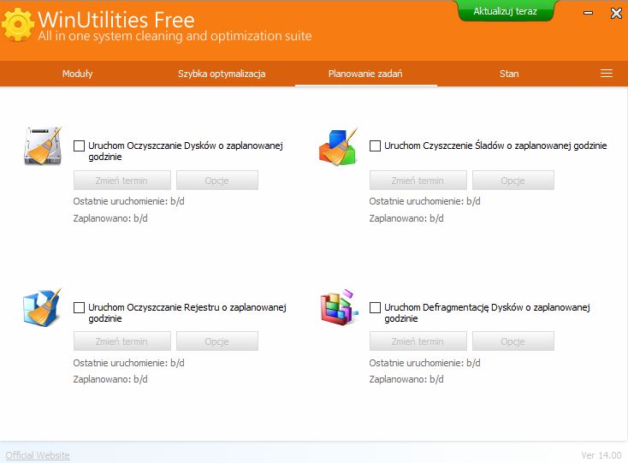Click Zmień termin for Oczyszczanie Rejestru
The height and width of the screenshot is (463, 628).
(122, 341)
